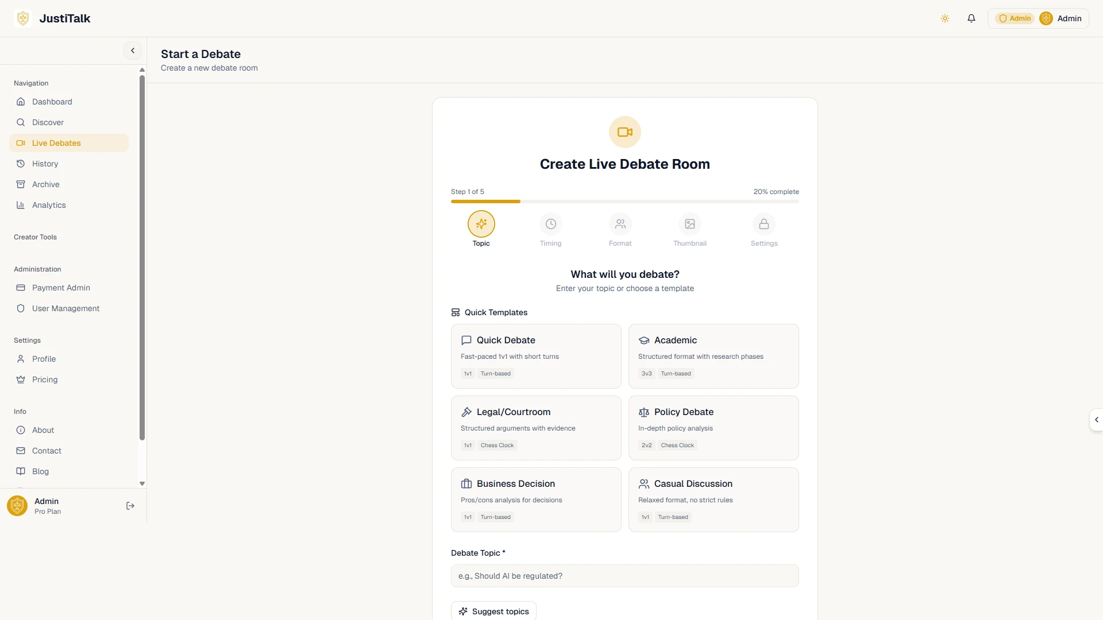Click the Casual Discussion people icon
Viewport: 1103px width, 620px height.
[644, 484]
